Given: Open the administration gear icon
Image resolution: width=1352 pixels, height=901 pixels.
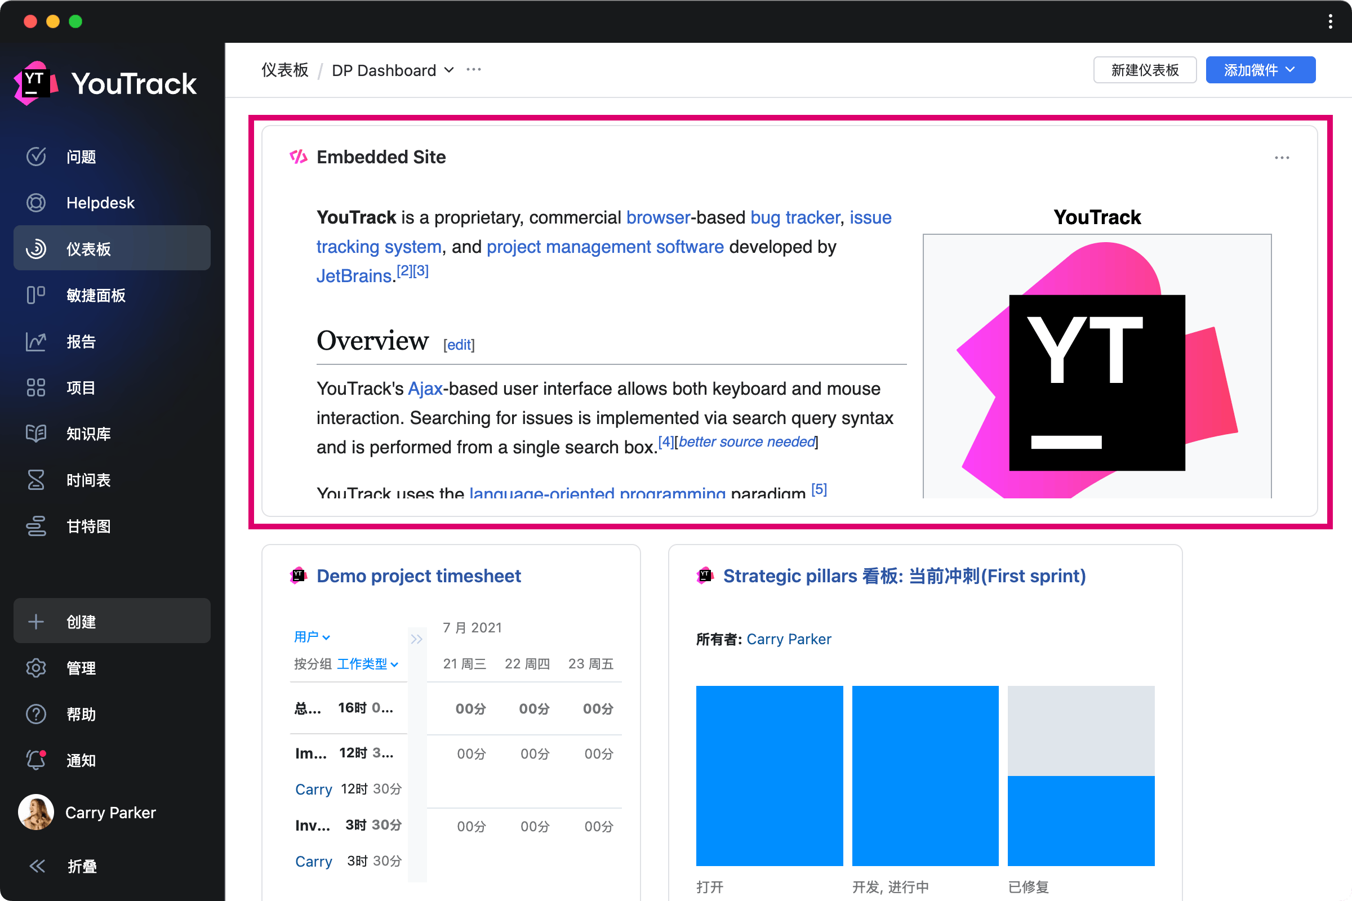Looking at the screenshot, I should pyautogui.click(x=35, y=668).
